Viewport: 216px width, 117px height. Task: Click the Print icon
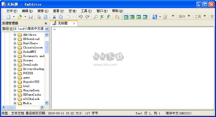coord(39,17)
